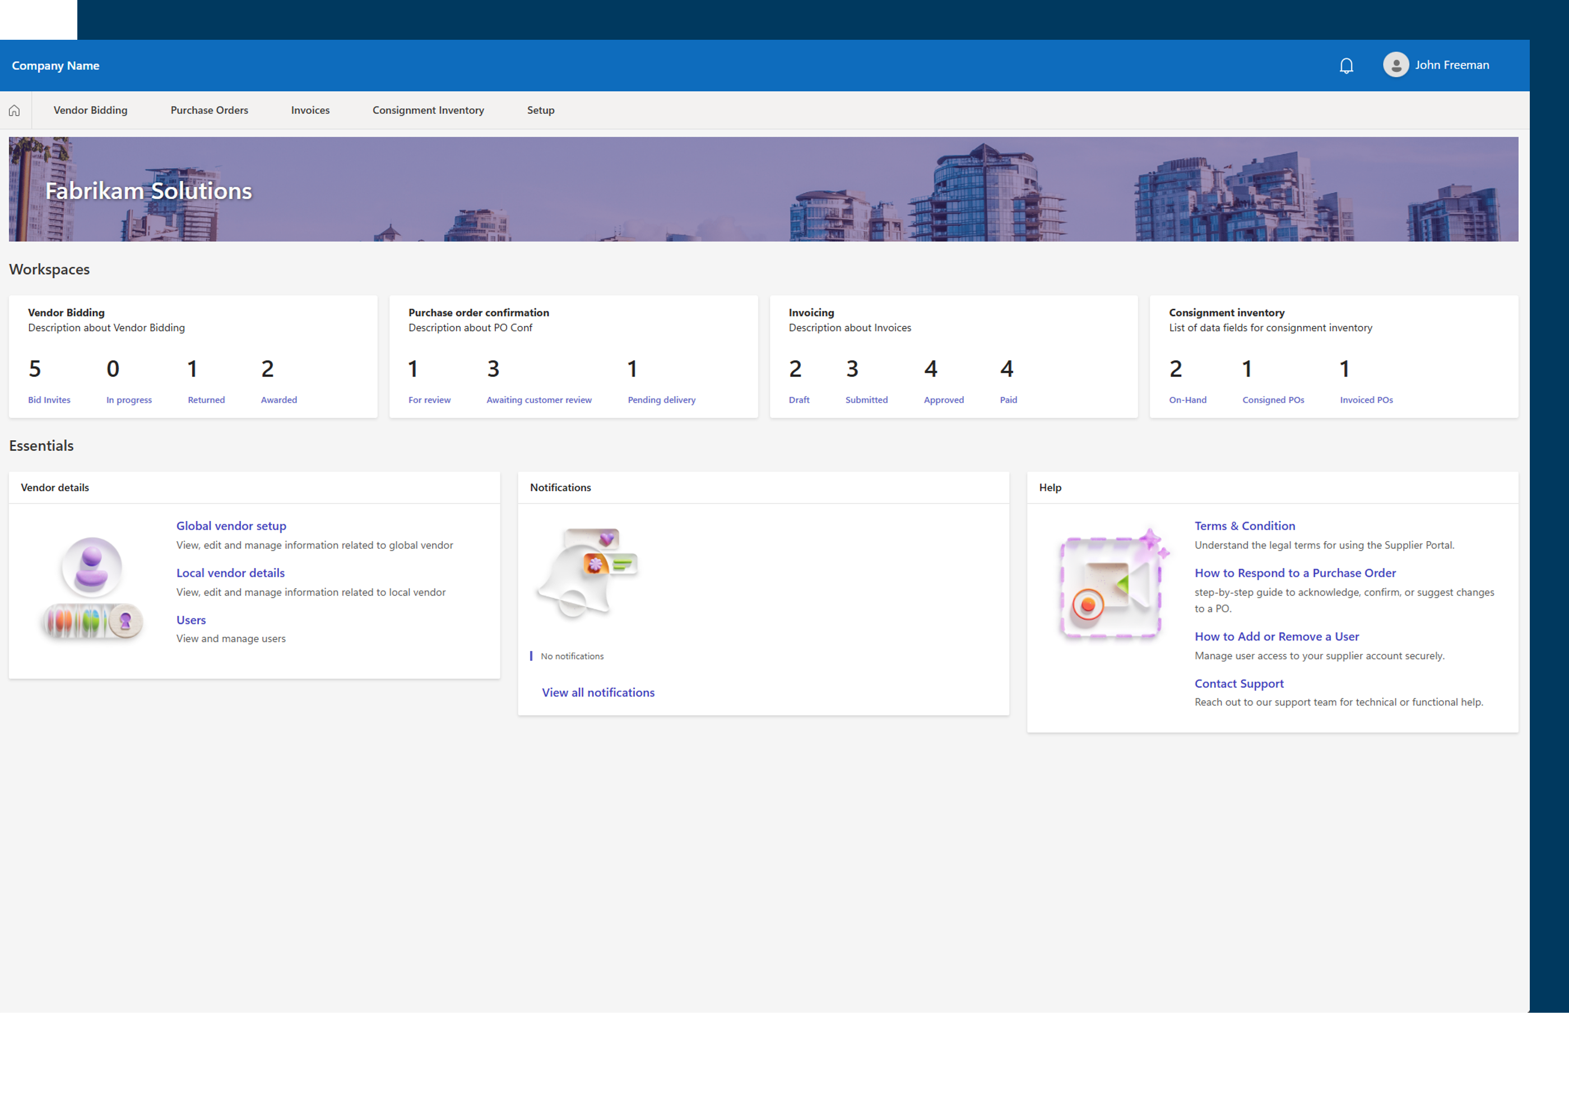The width and height of the screenshot is (1569, 1113).
Task: Open the Users link
Action: [x=191, y=620]
